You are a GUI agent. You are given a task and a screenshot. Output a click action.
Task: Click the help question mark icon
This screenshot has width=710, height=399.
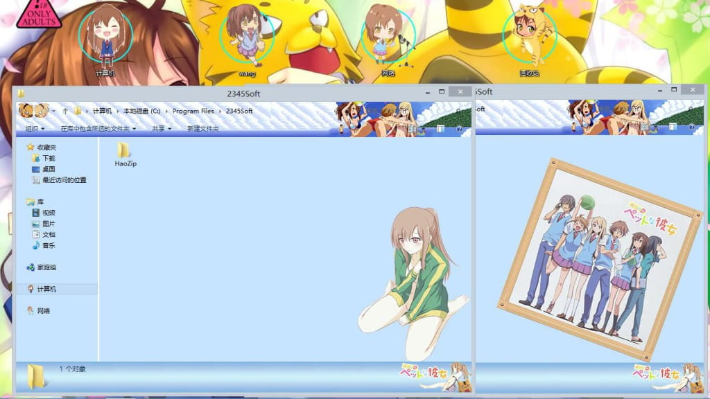coord(459,129)
